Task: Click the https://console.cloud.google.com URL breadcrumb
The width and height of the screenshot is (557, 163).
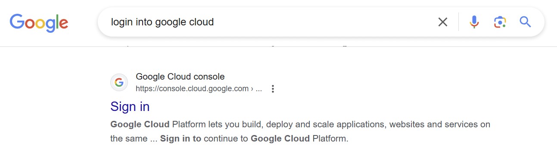Action: pos(199,89)
